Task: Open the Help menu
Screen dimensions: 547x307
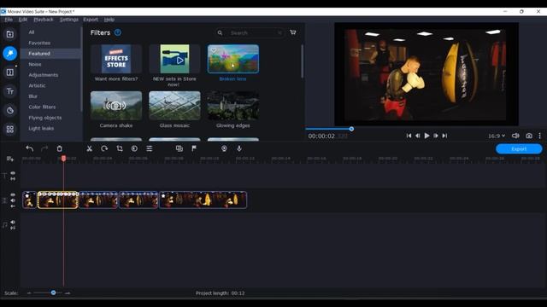Action: pyautogui.click(x=109, y=20)
